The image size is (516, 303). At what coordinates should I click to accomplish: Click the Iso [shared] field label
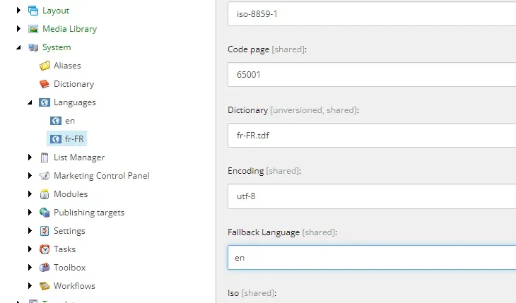[252, 293]
